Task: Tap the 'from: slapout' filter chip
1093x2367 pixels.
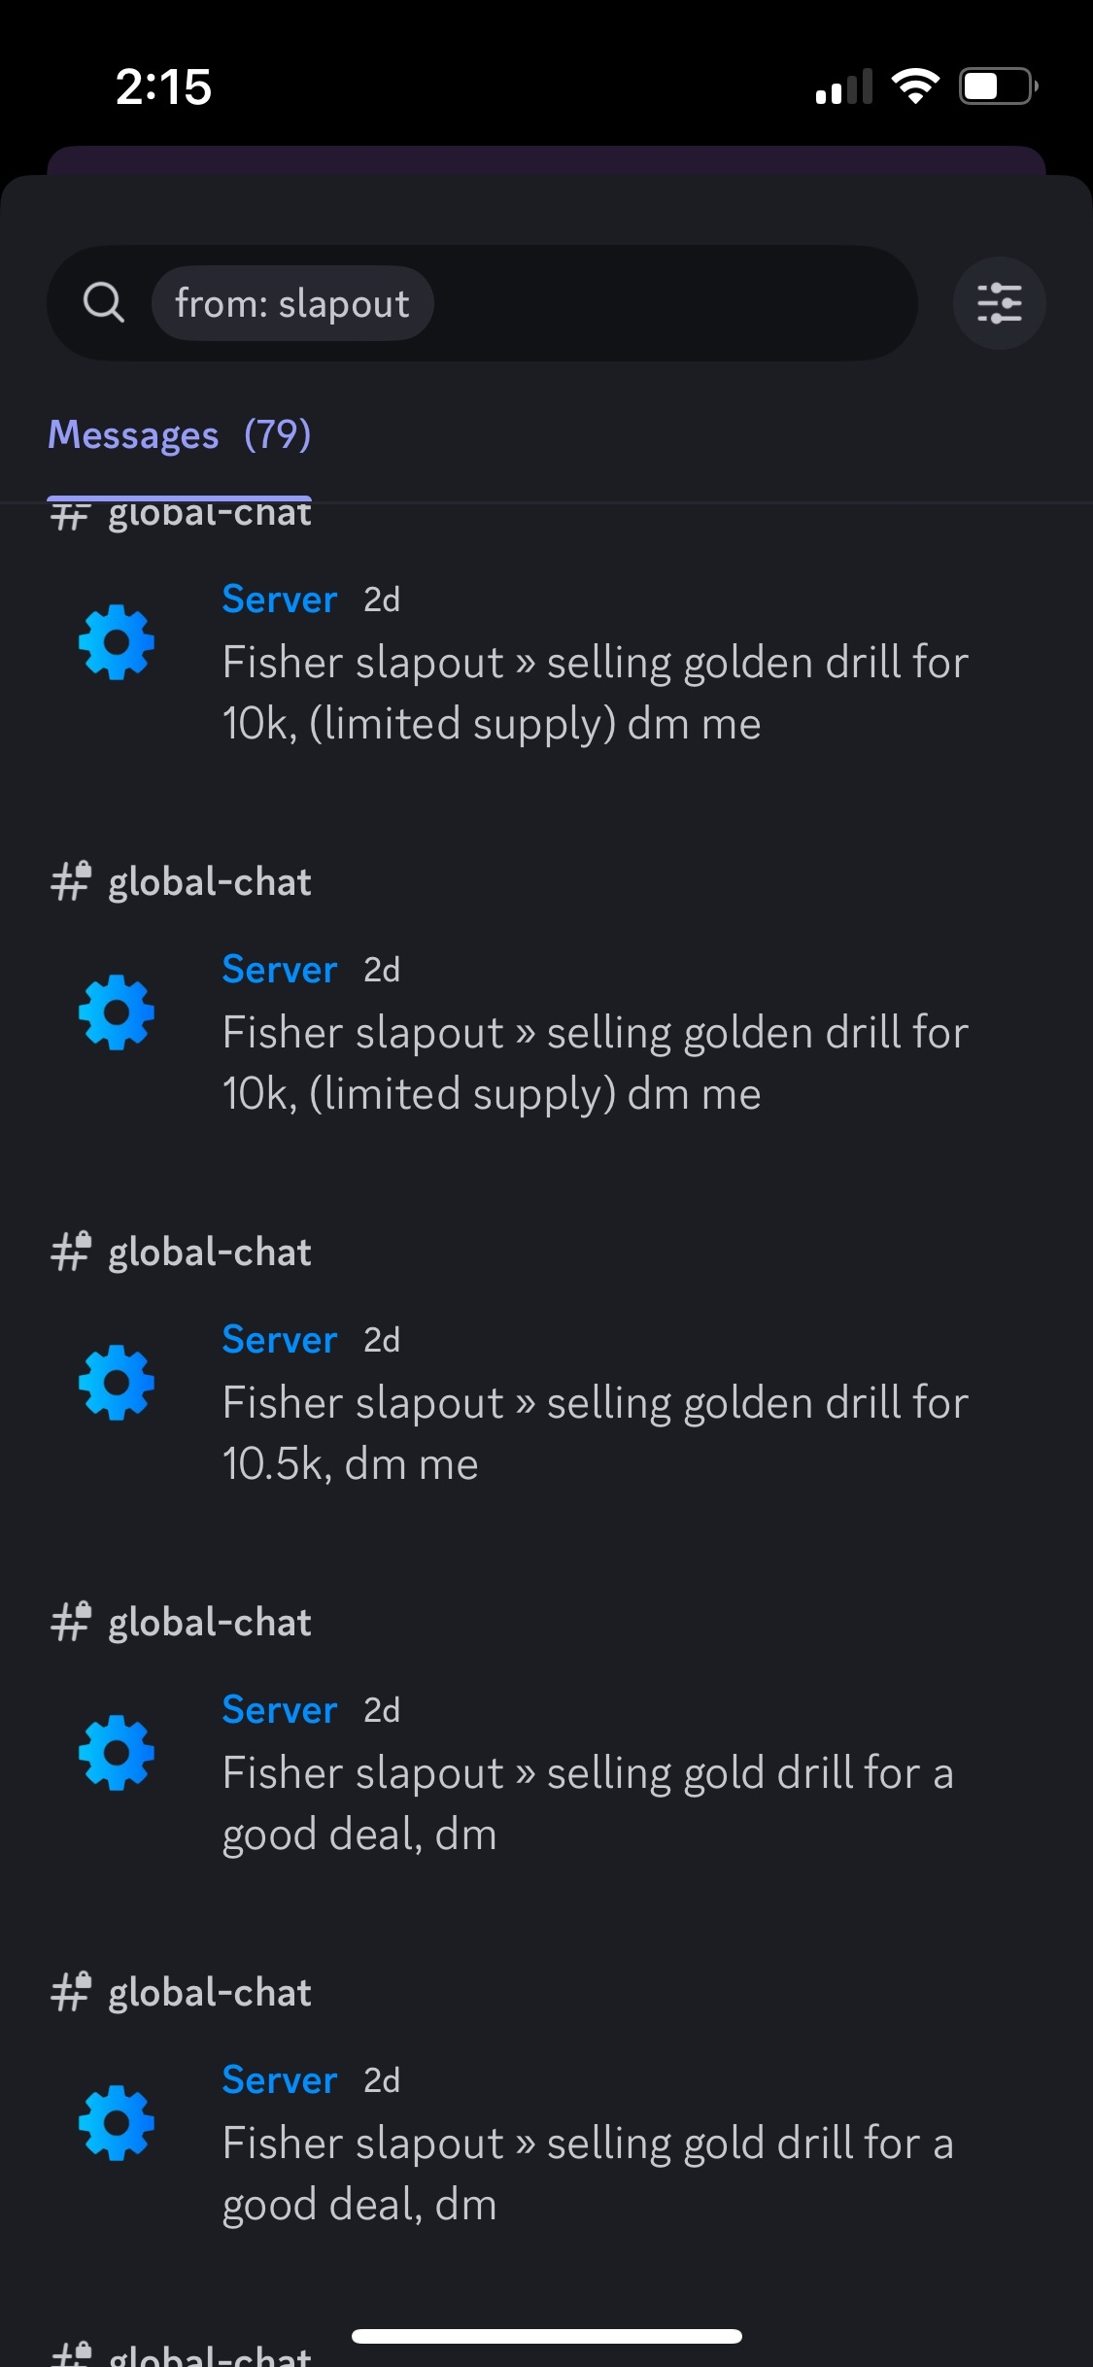Action: (292, 303)
